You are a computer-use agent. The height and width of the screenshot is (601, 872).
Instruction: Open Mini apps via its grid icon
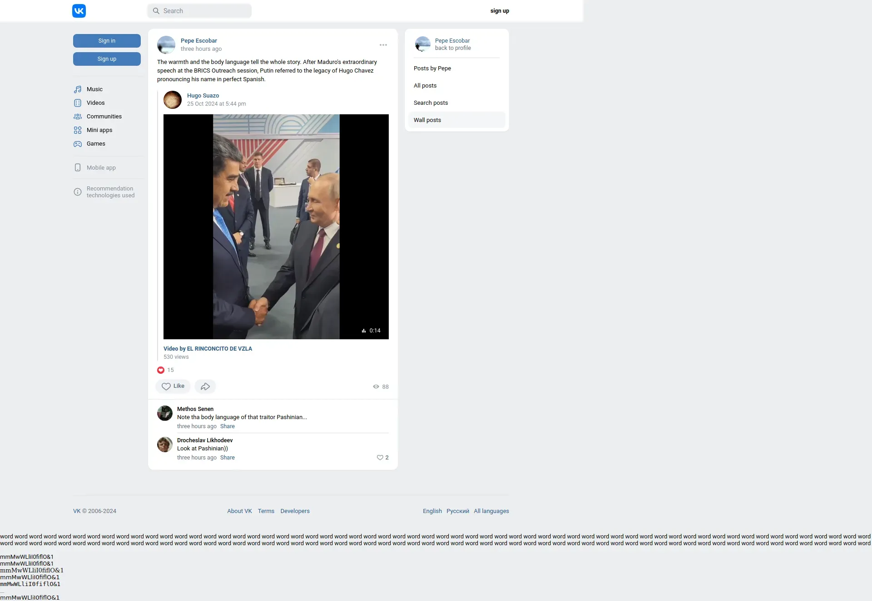pyautogui.click(x=78, y=130)
